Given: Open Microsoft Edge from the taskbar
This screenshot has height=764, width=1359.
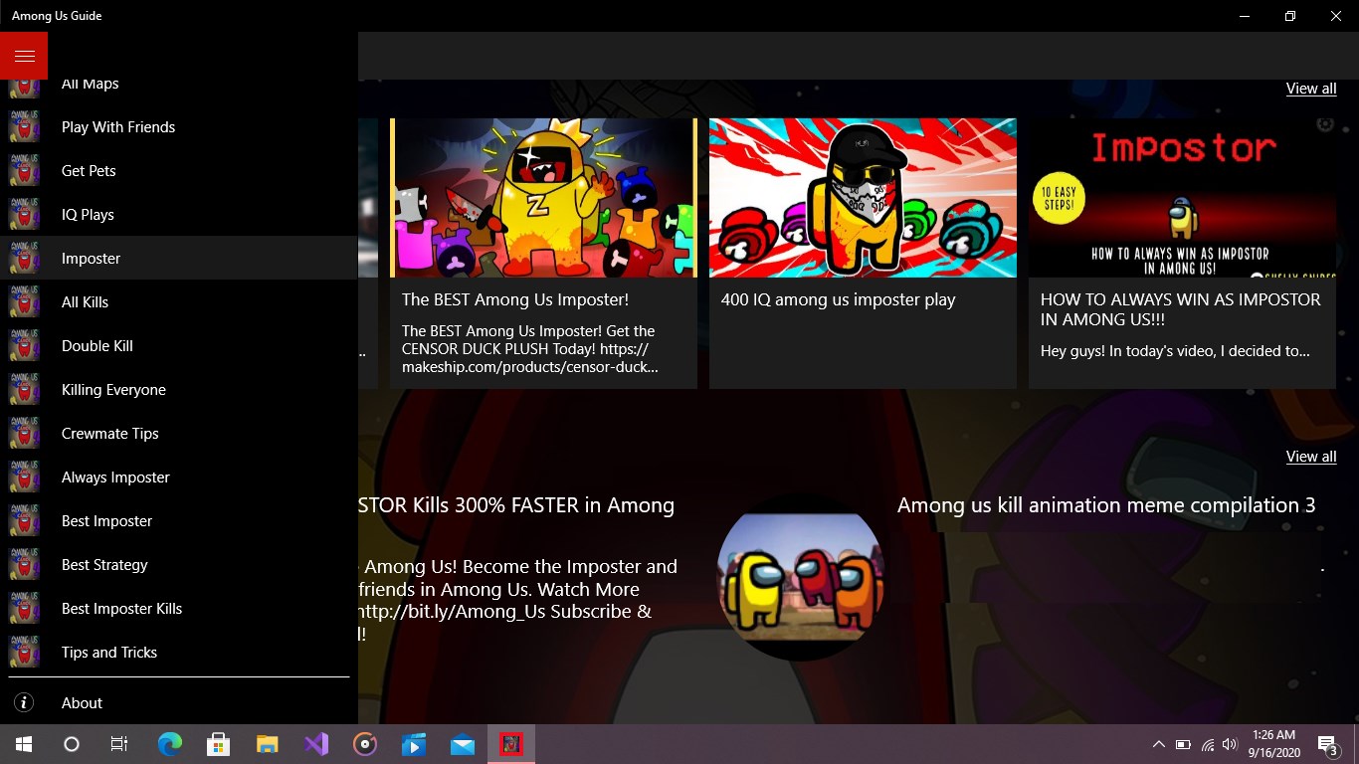Looking at the screenshot, I should pos(170,744).
